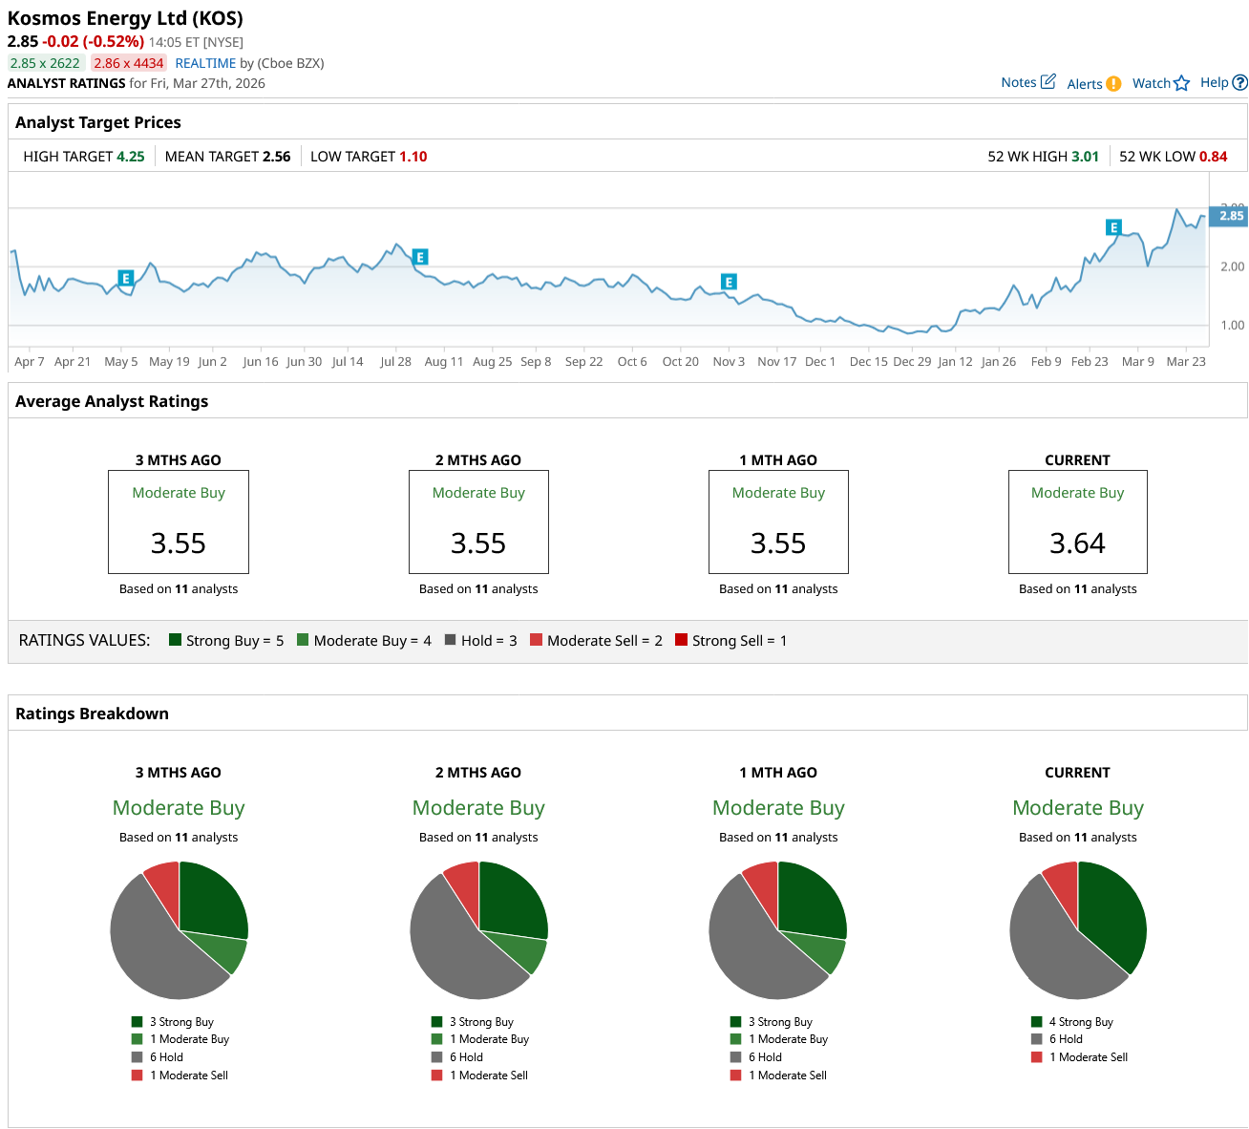Image resolution: width=1249 pixels, height=1129 pixels.
Task: Click the '6 Hold' label under 1 MTH AGO pie
Action: (x=765, y=1057)
